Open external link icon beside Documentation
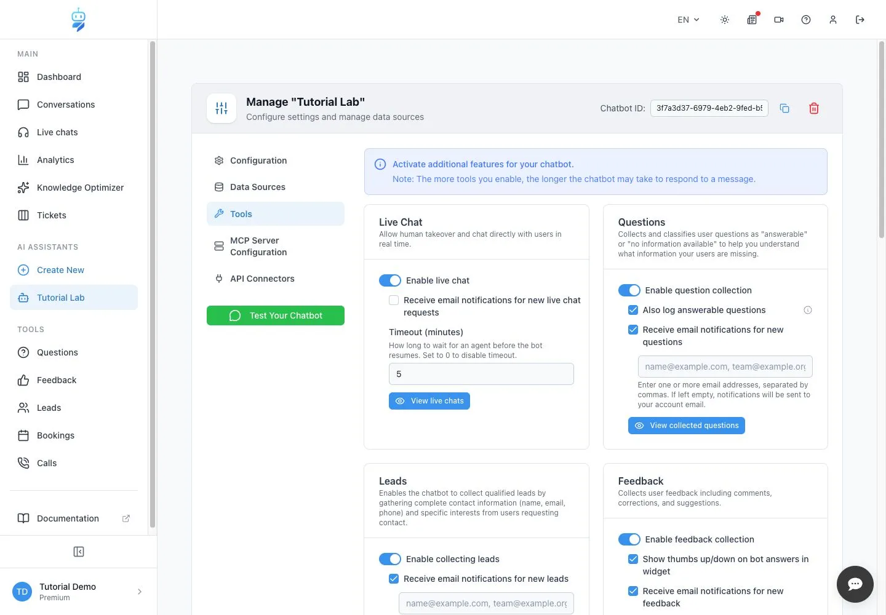This screenshot has width=886, height=615. click(x=126, y=518)
